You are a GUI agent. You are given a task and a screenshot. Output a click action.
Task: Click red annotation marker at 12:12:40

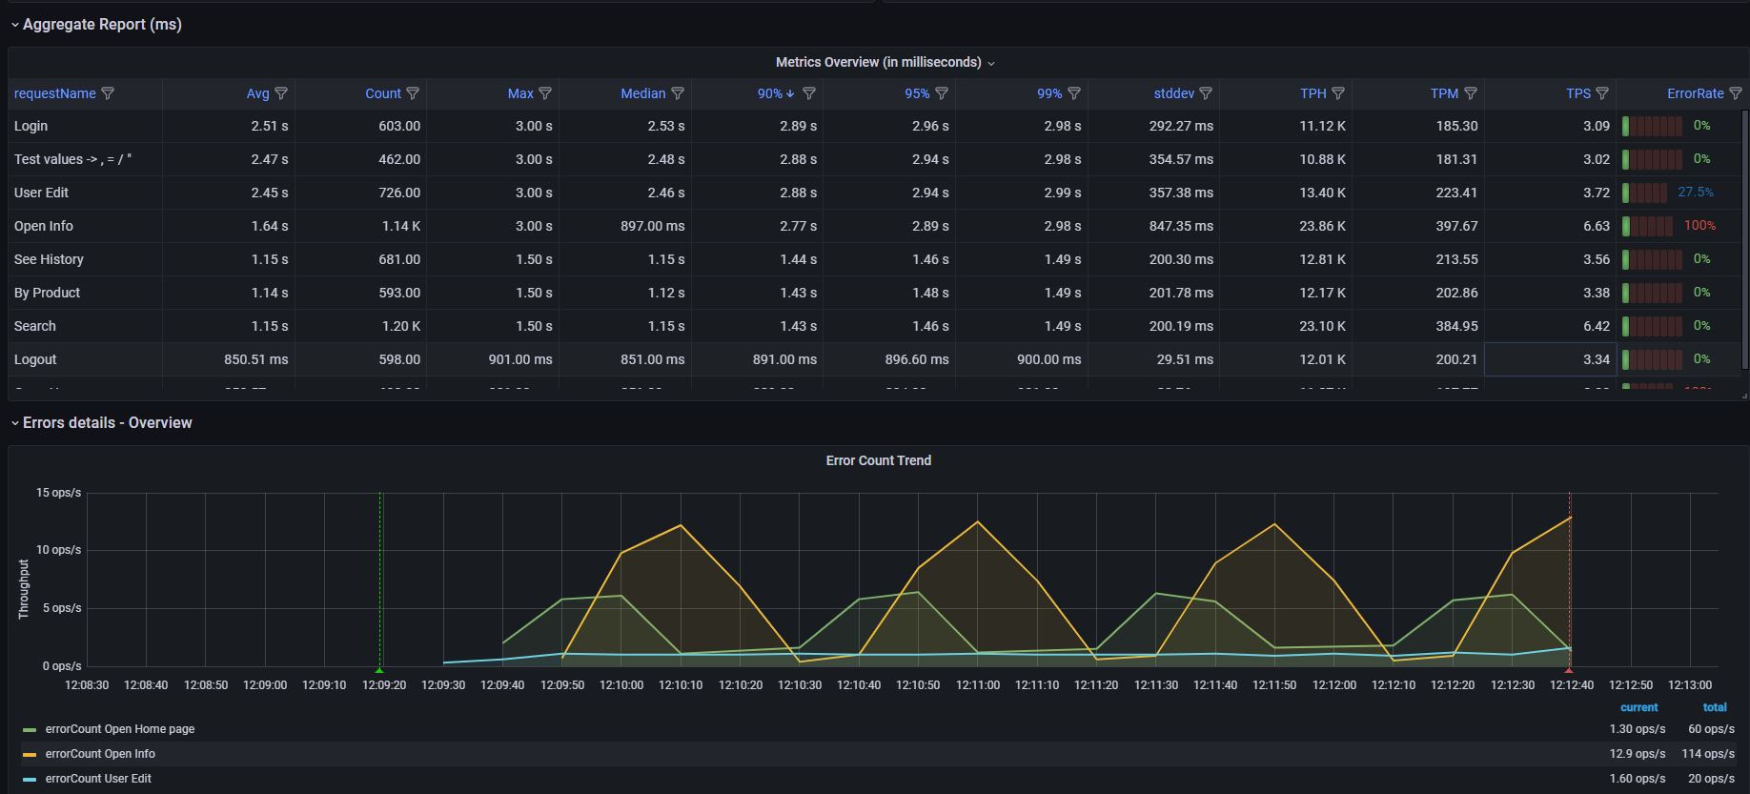coord(1569,670)
